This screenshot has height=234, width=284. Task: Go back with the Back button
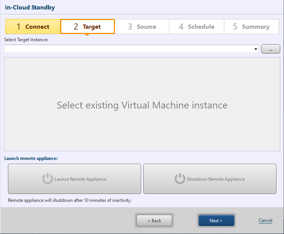tap(154, 220)
